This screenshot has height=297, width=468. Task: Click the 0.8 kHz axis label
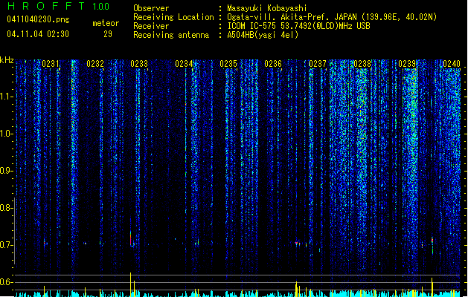6,208
